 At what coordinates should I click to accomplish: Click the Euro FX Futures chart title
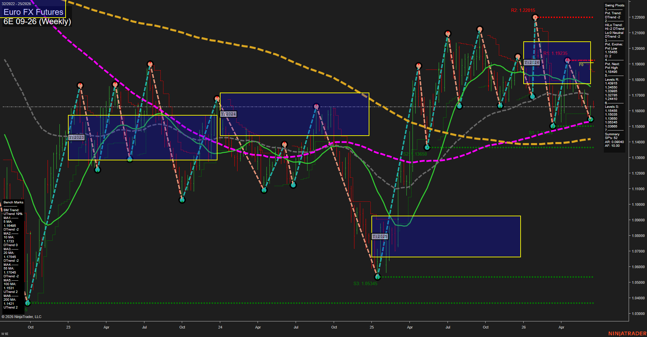(x=33, y=12)
